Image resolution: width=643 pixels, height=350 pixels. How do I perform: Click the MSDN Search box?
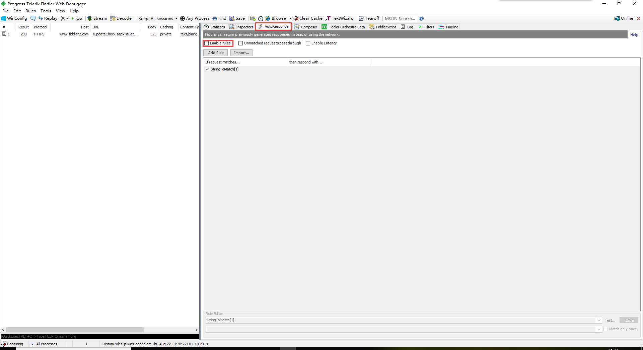click(400, 18)
